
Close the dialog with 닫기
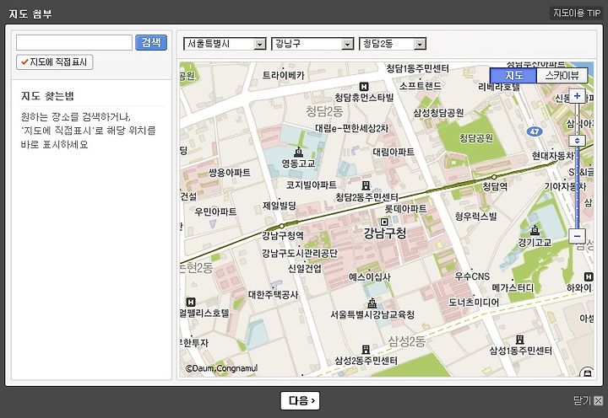[x=589, y=400]
